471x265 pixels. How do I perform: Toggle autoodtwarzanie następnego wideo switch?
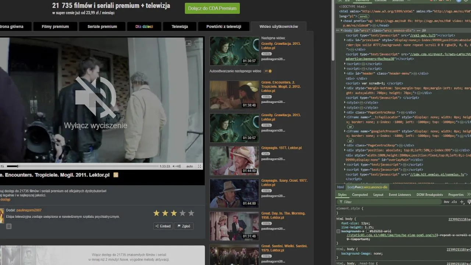[x=268, y=71]
